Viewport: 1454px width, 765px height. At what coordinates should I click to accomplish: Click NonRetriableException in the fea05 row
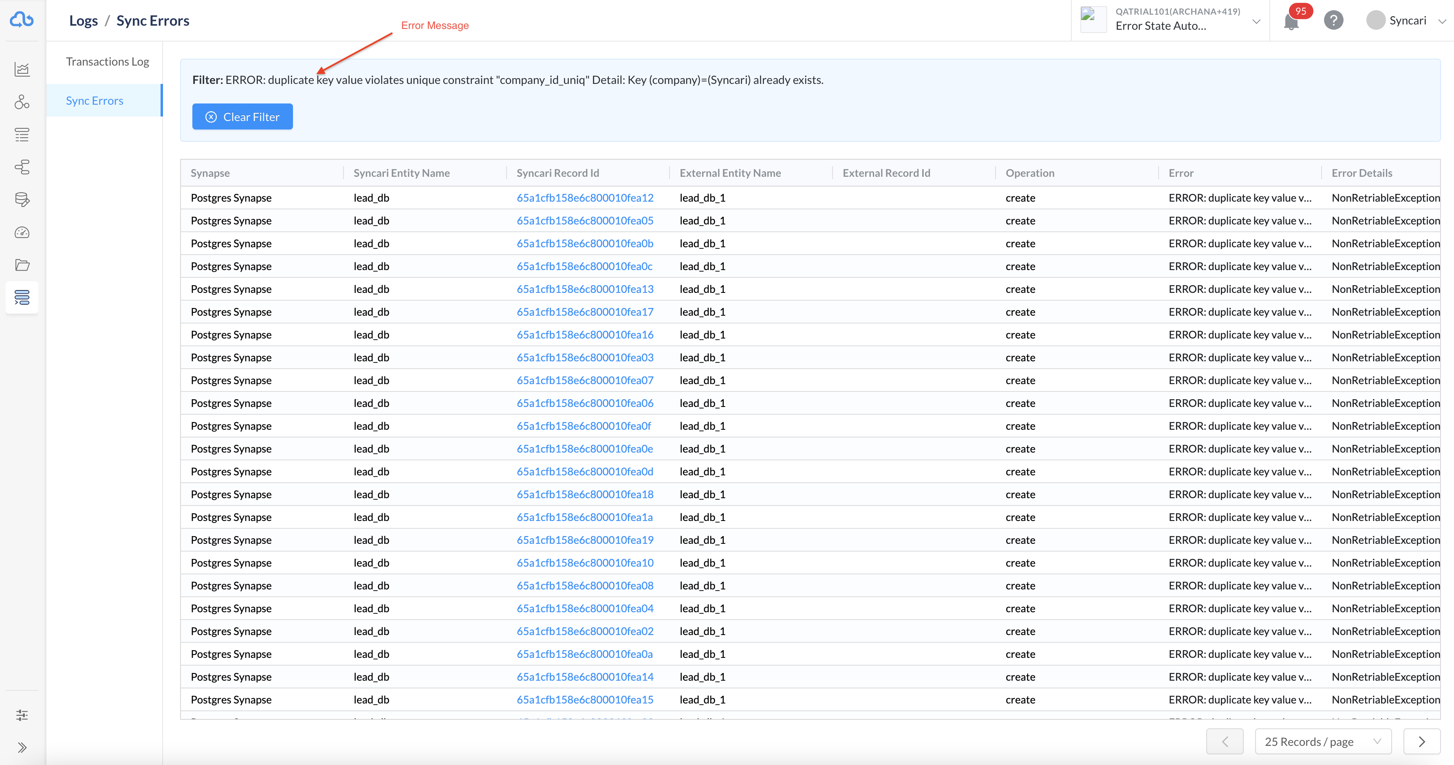(x=1385, y=221)
